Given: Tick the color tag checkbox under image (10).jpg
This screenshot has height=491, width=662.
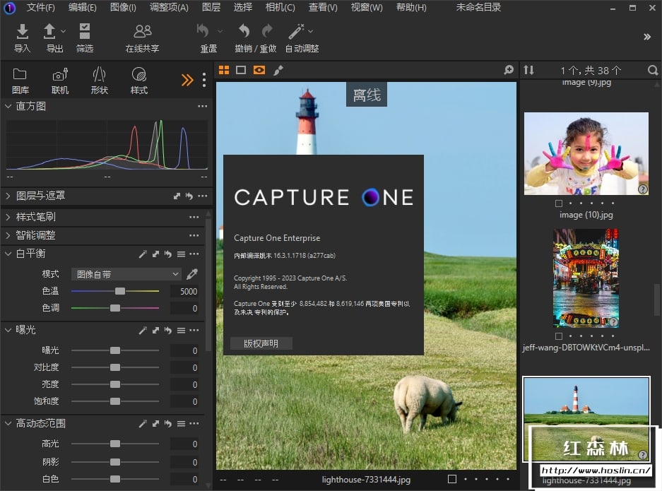Looking at the screenshot, I should 560,203.
